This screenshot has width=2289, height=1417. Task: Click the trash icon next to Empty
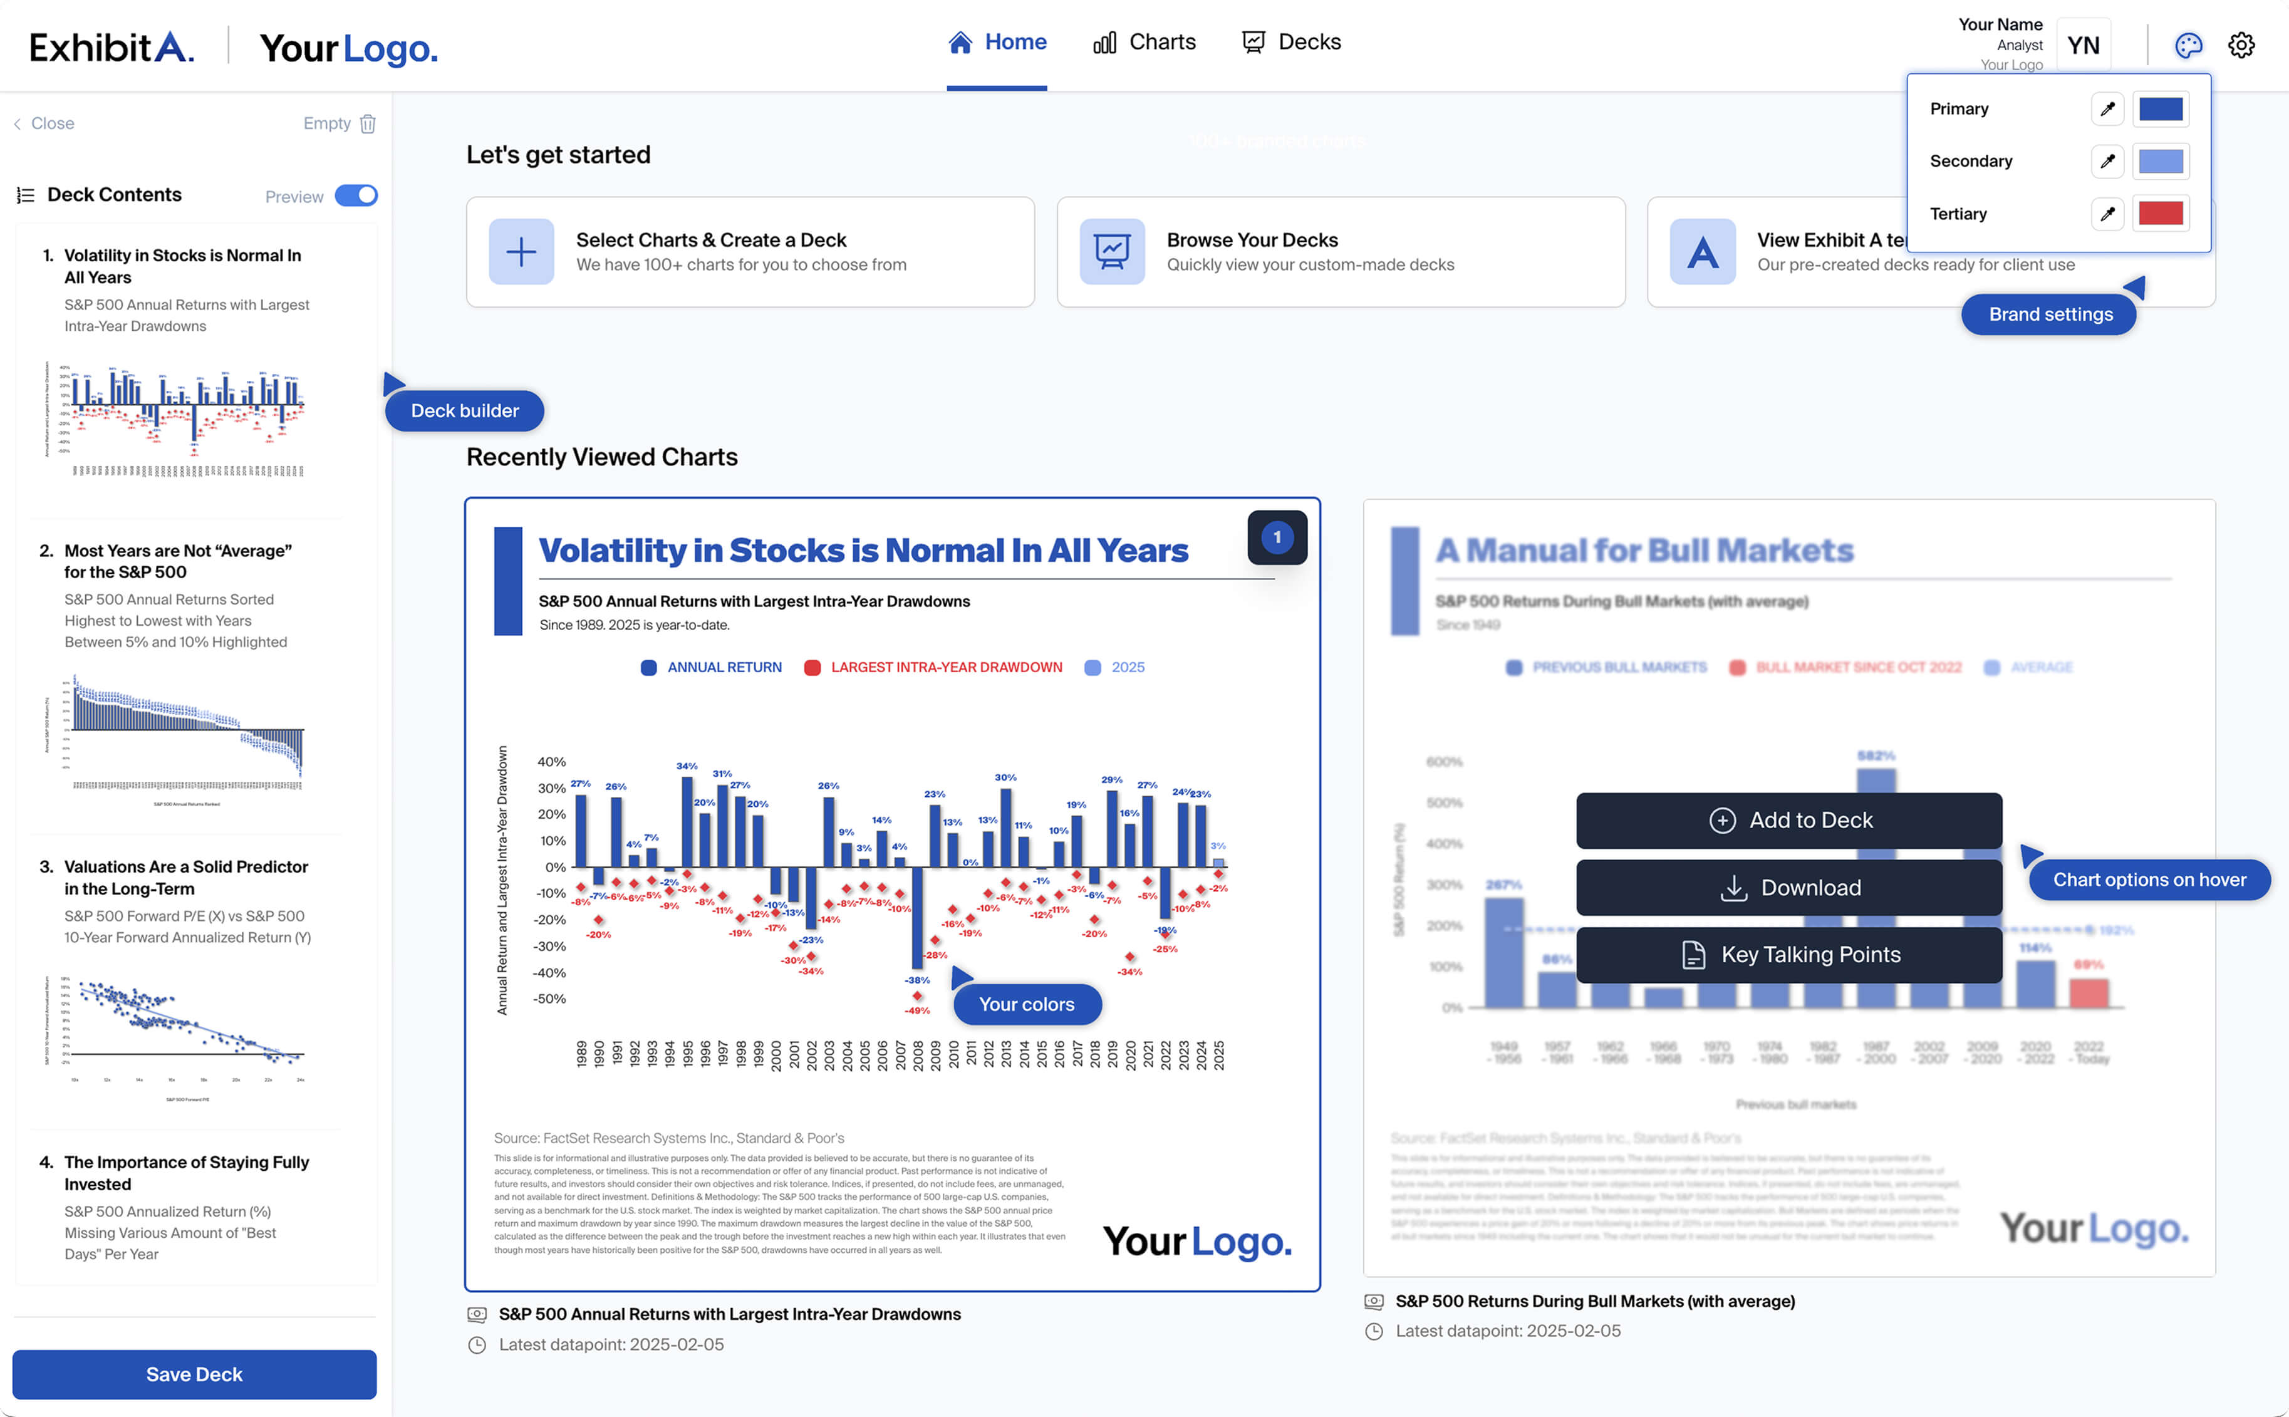tap(368, 123)
